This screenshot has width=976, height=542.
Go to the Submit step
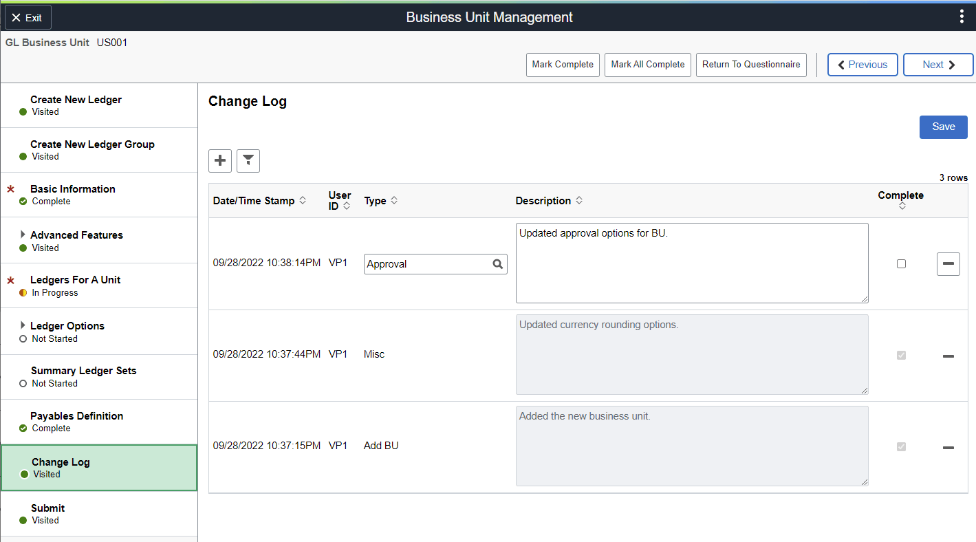click(48, 508)
